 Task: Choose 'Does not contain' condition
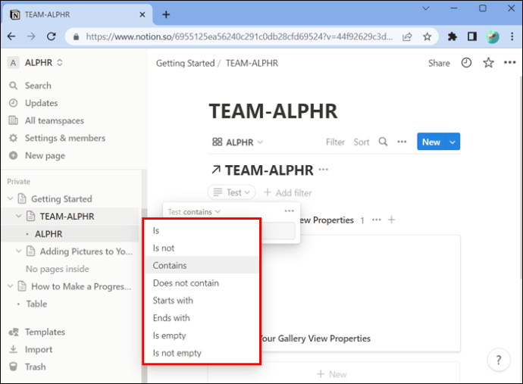202,283
